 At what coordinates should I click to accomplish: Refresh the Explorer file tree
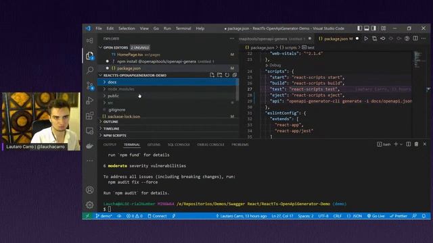(227, 75)
